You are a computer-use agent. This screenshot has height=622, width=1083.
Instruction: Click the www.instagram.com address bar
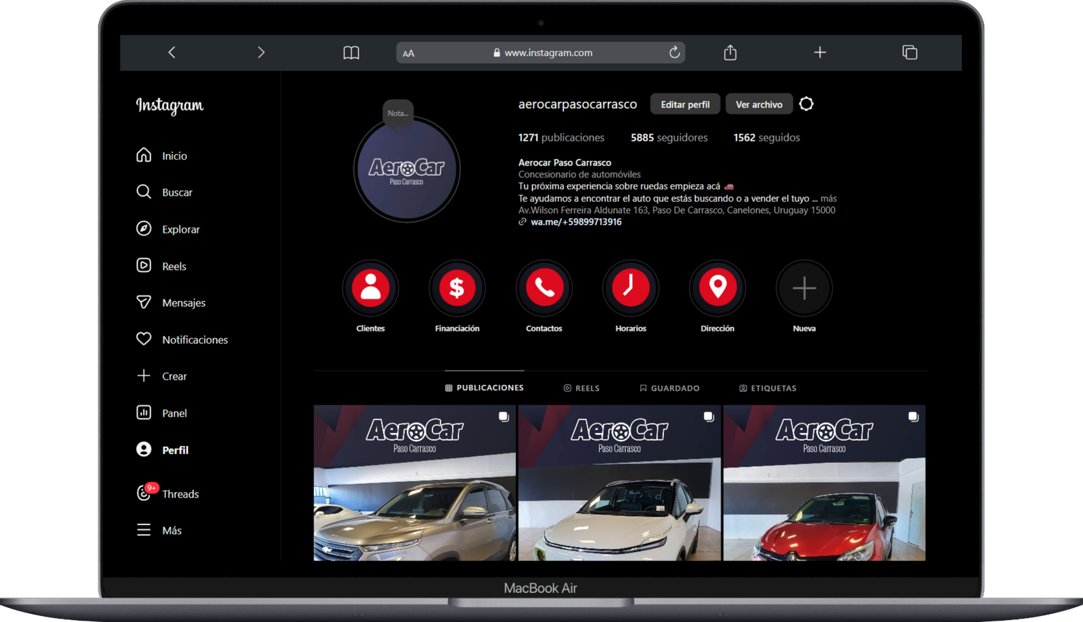[x=540, y=53]
